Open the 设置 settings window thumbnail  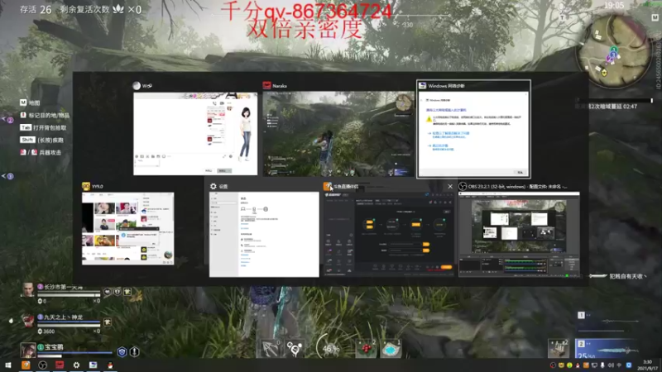[264, 235]
